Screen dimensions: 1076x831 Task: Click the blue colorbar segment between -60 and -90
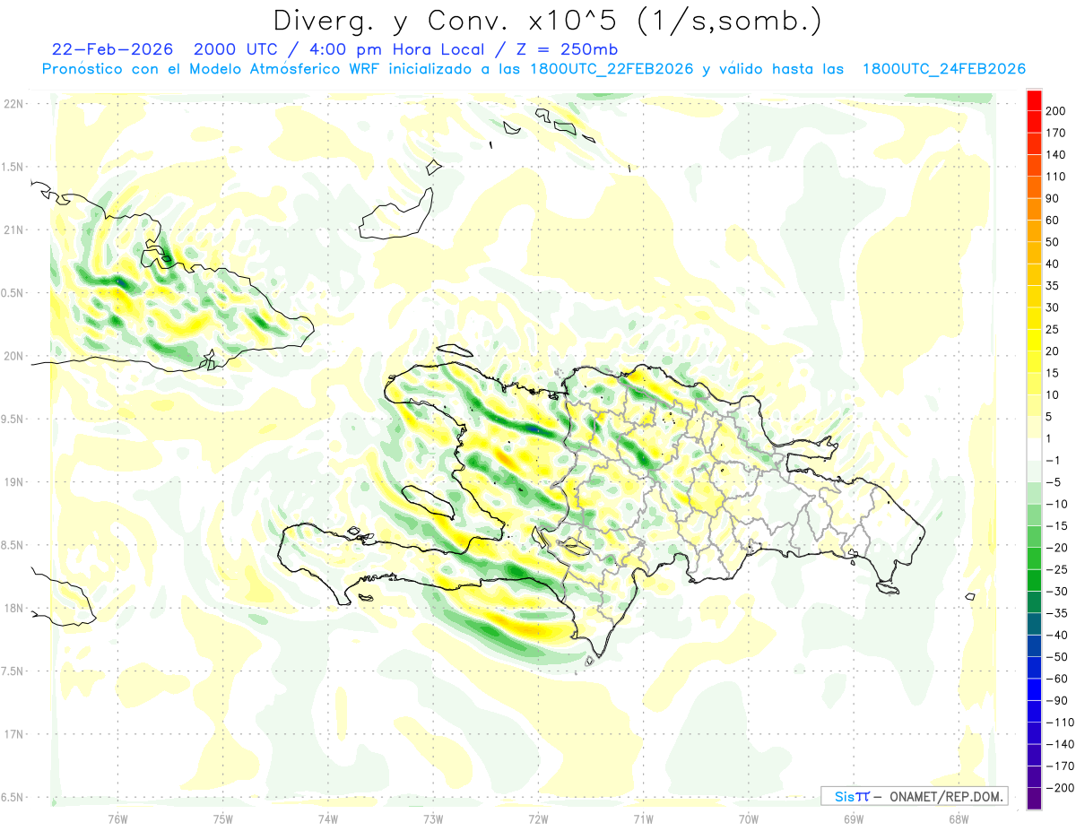click(1035, 689)
